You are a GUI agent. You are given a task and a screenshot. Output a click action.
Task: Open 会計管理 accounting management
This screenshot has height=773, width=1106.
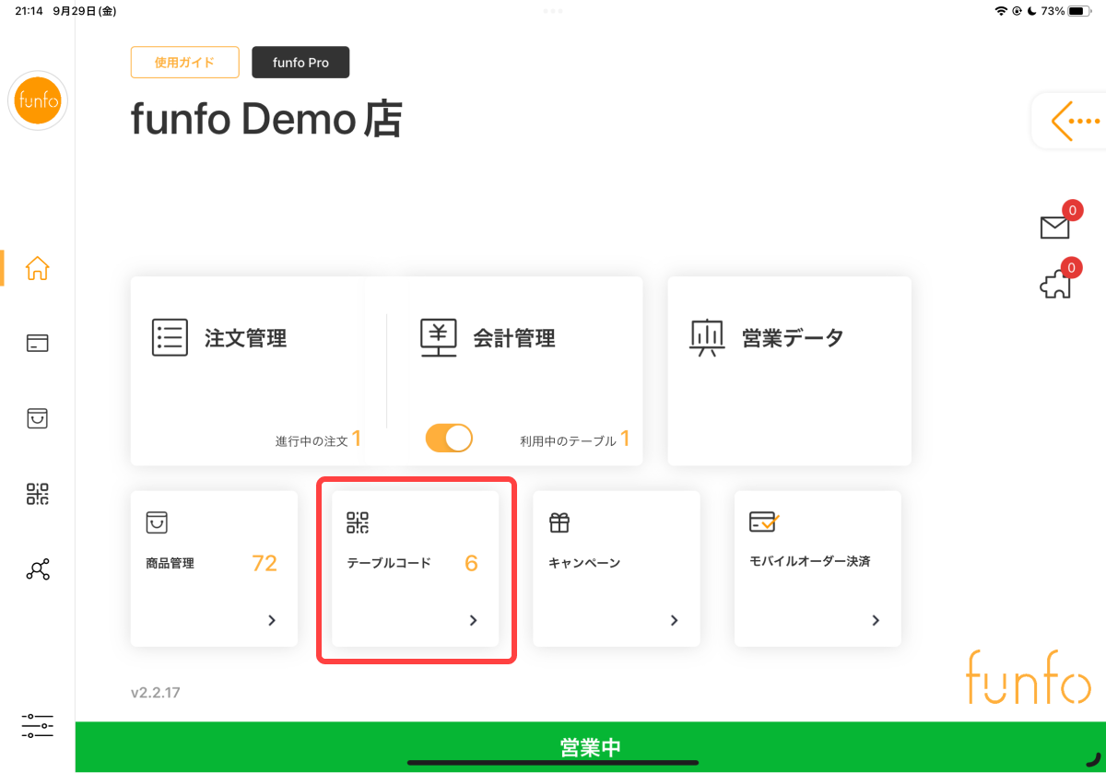coord(514,371)
